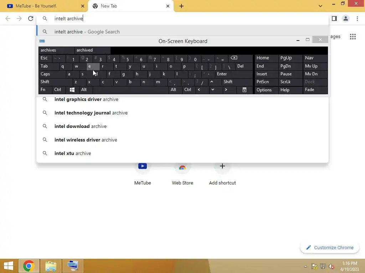Click the Mv Up key

[x=315, y=66]
